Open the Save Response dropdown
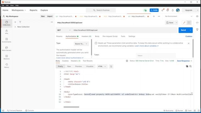Image resolution: width=201 pixels, height=113 pixels. click(184, 61)
